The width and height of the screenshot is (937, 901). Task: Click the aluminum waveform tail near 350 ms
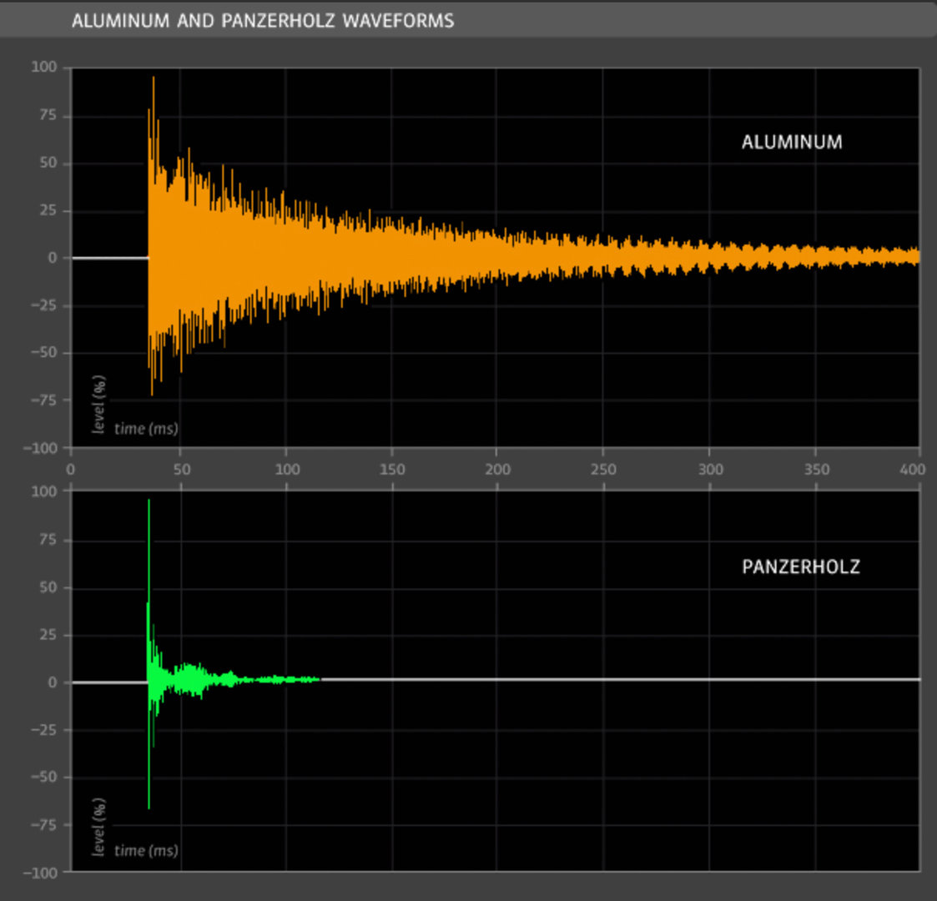(x=816, y=256)
